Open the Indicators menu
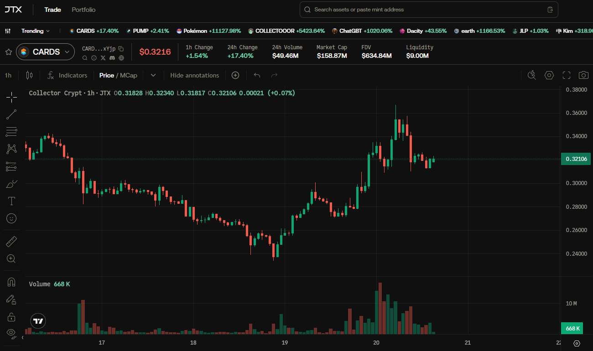 (68, 75)
